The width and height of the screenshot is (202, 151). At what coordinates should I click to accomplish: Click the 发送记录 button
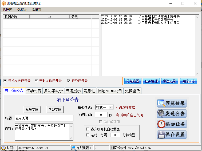170,81
